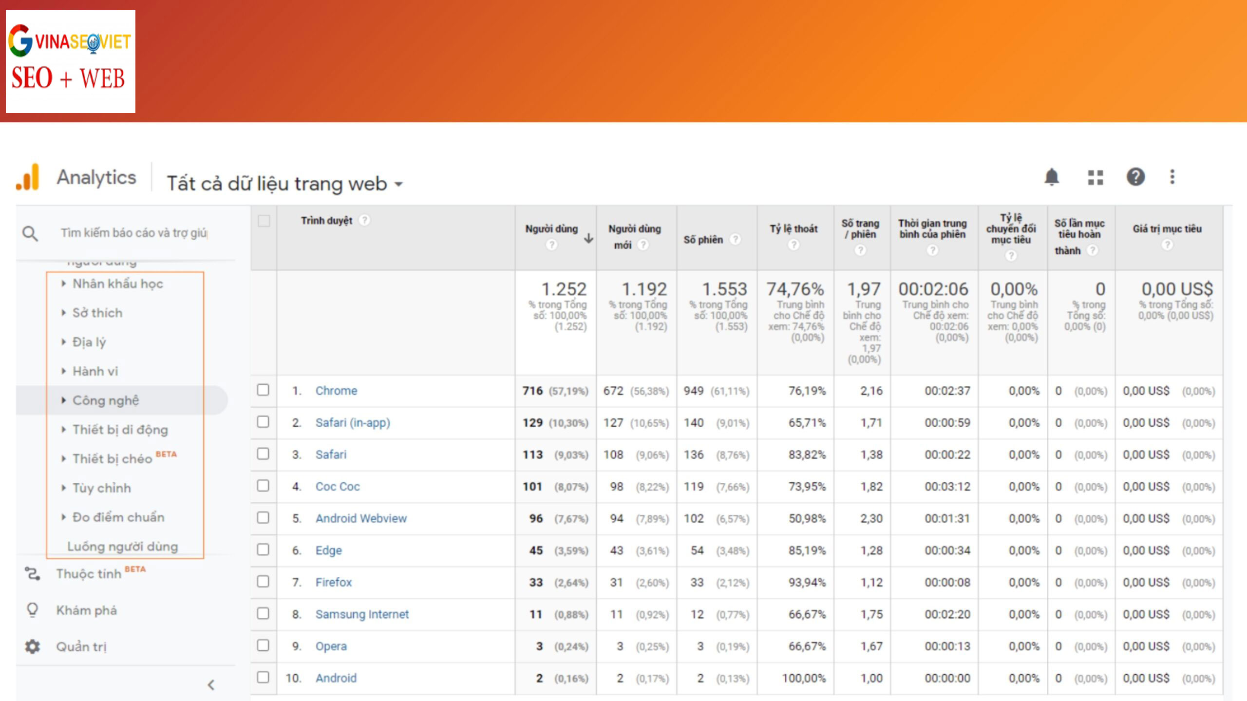Check the Samsung Internet row checkbox

click(x=263, y=613)
